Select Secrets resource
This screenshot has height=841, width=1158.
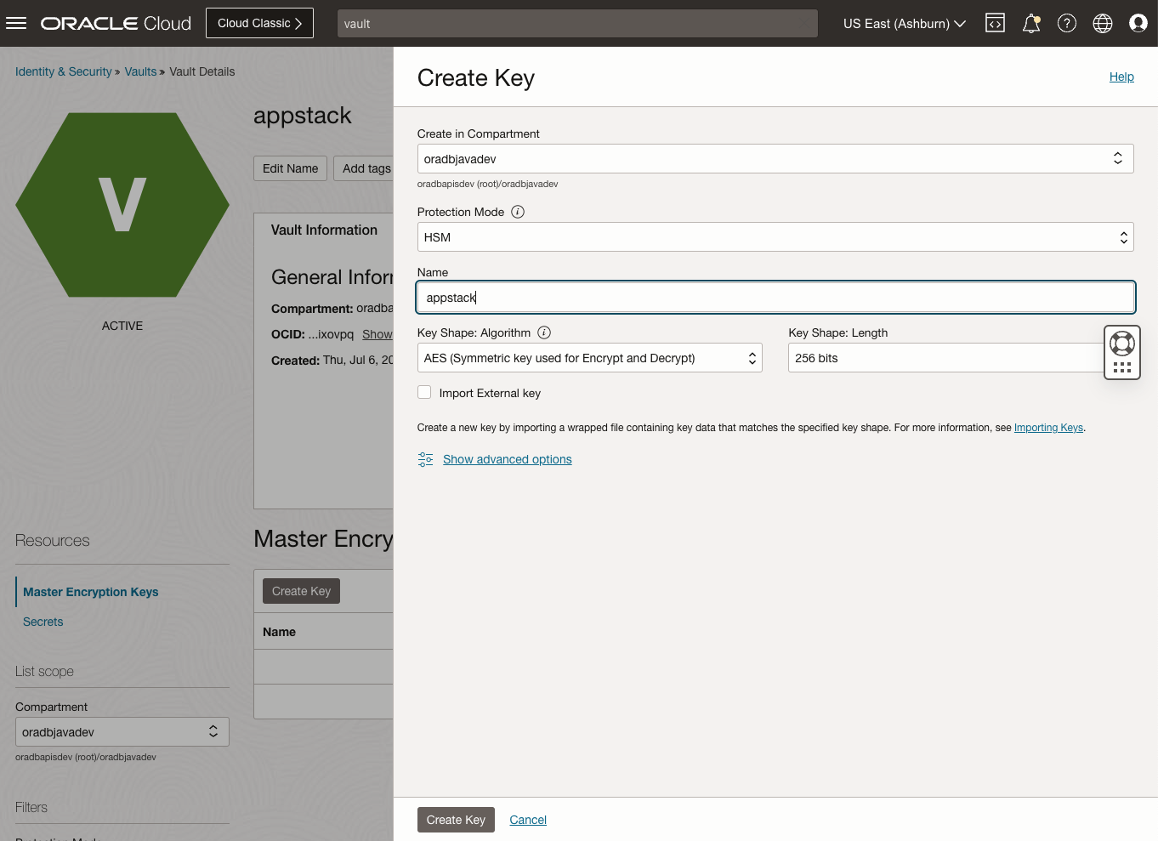point(43,622)
